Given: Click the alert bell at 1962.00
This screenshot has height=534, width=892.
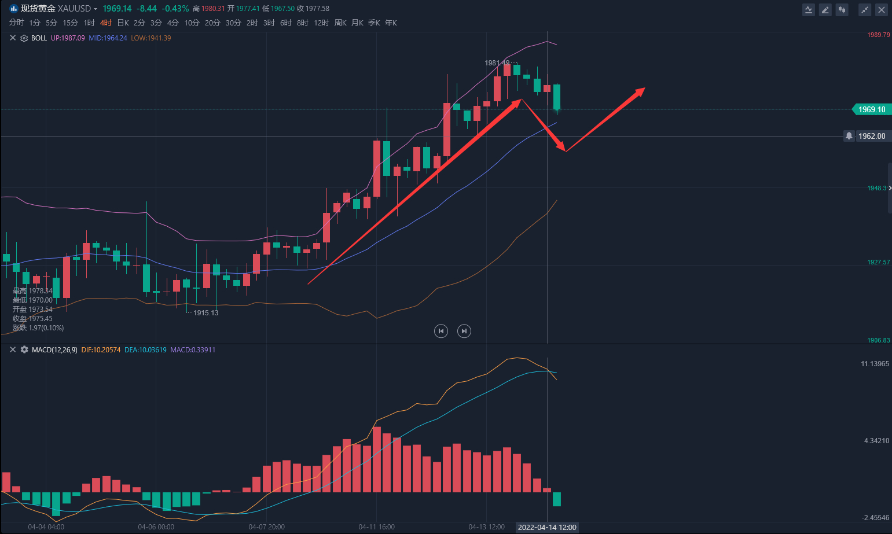Looking at the screenshot, I should (x=849, y=136).
